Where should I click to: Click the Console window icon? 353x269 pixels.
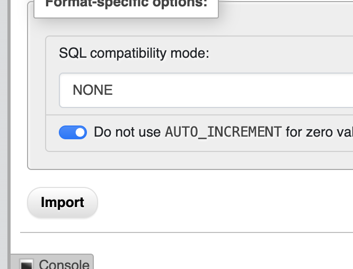(27, 264)
